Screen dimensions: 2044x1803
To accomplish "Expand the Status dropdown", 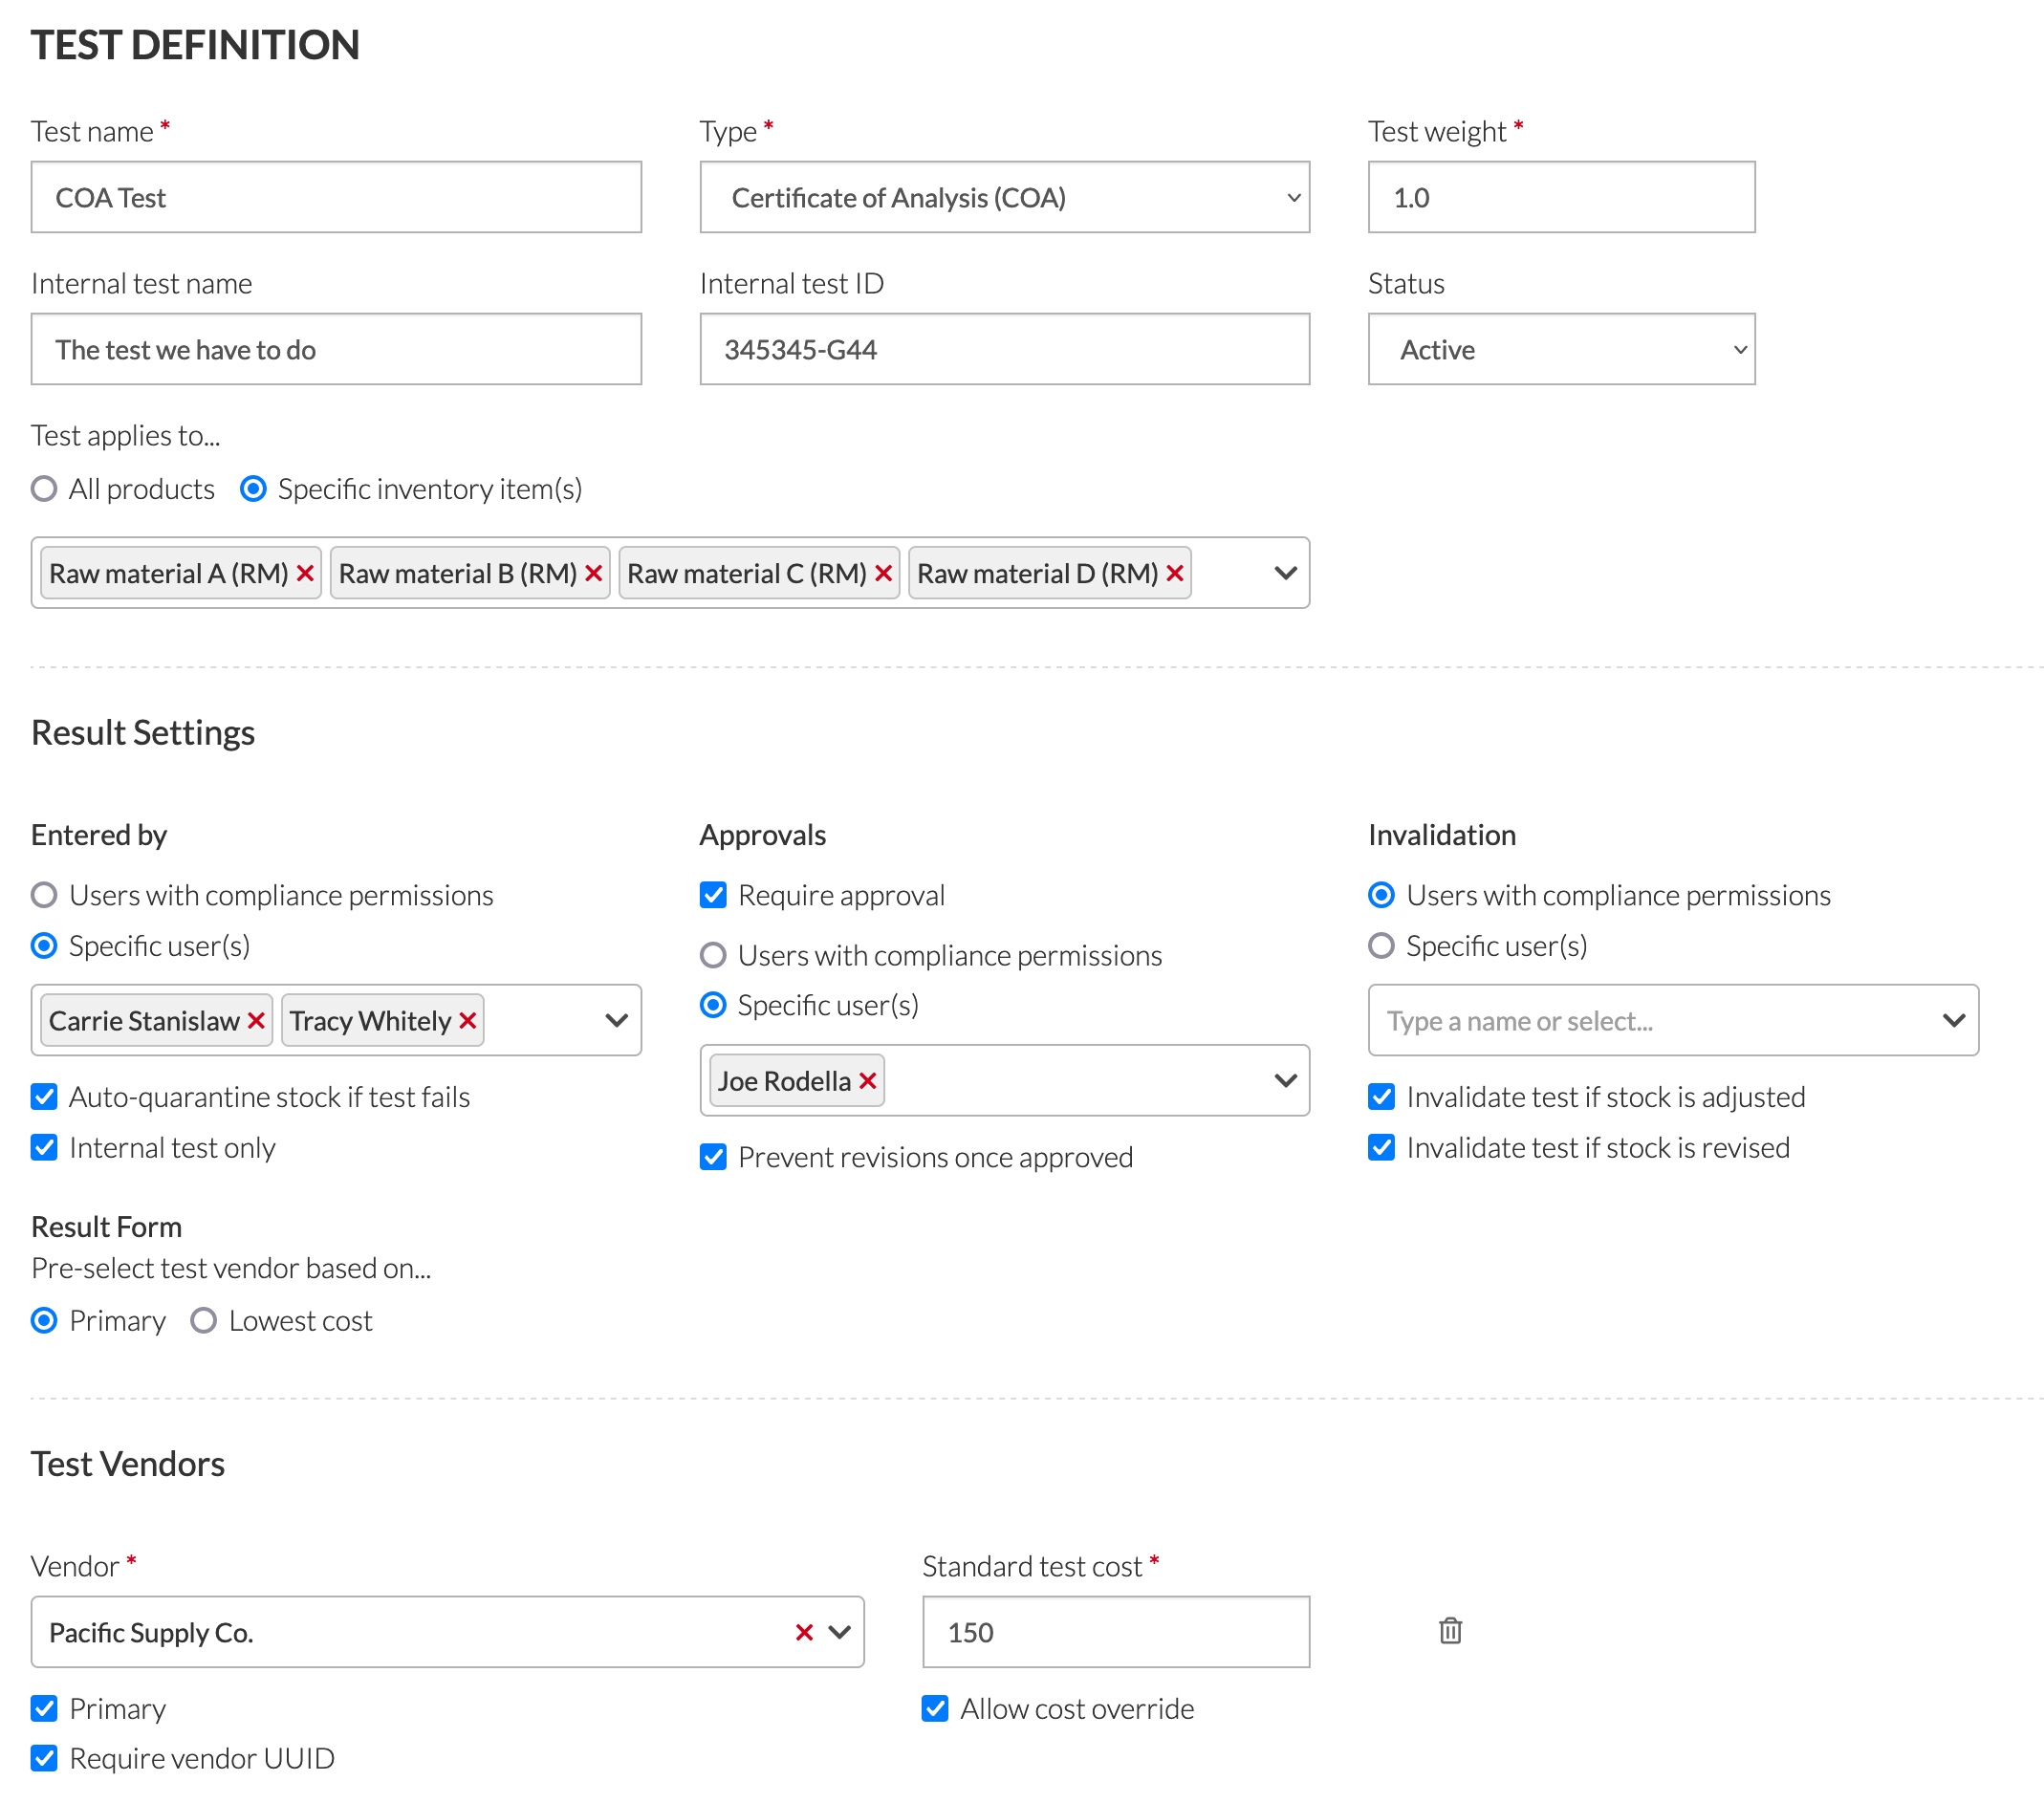I will 1560,349.
